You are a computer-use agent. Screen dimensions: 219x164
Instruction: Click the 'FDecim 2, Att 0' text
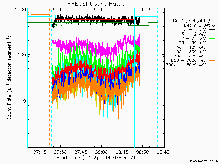click(198, 25)
